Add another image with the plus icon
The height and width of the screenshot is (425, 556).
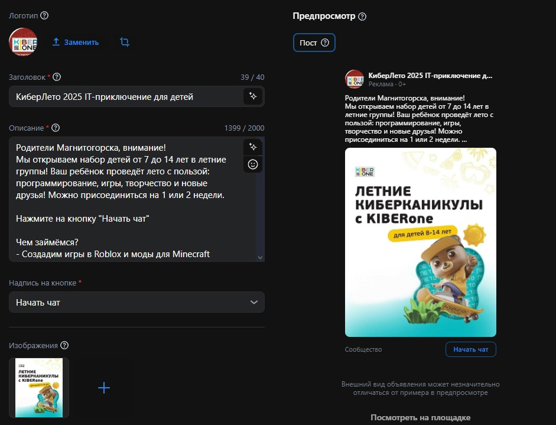tap(104, 388)
